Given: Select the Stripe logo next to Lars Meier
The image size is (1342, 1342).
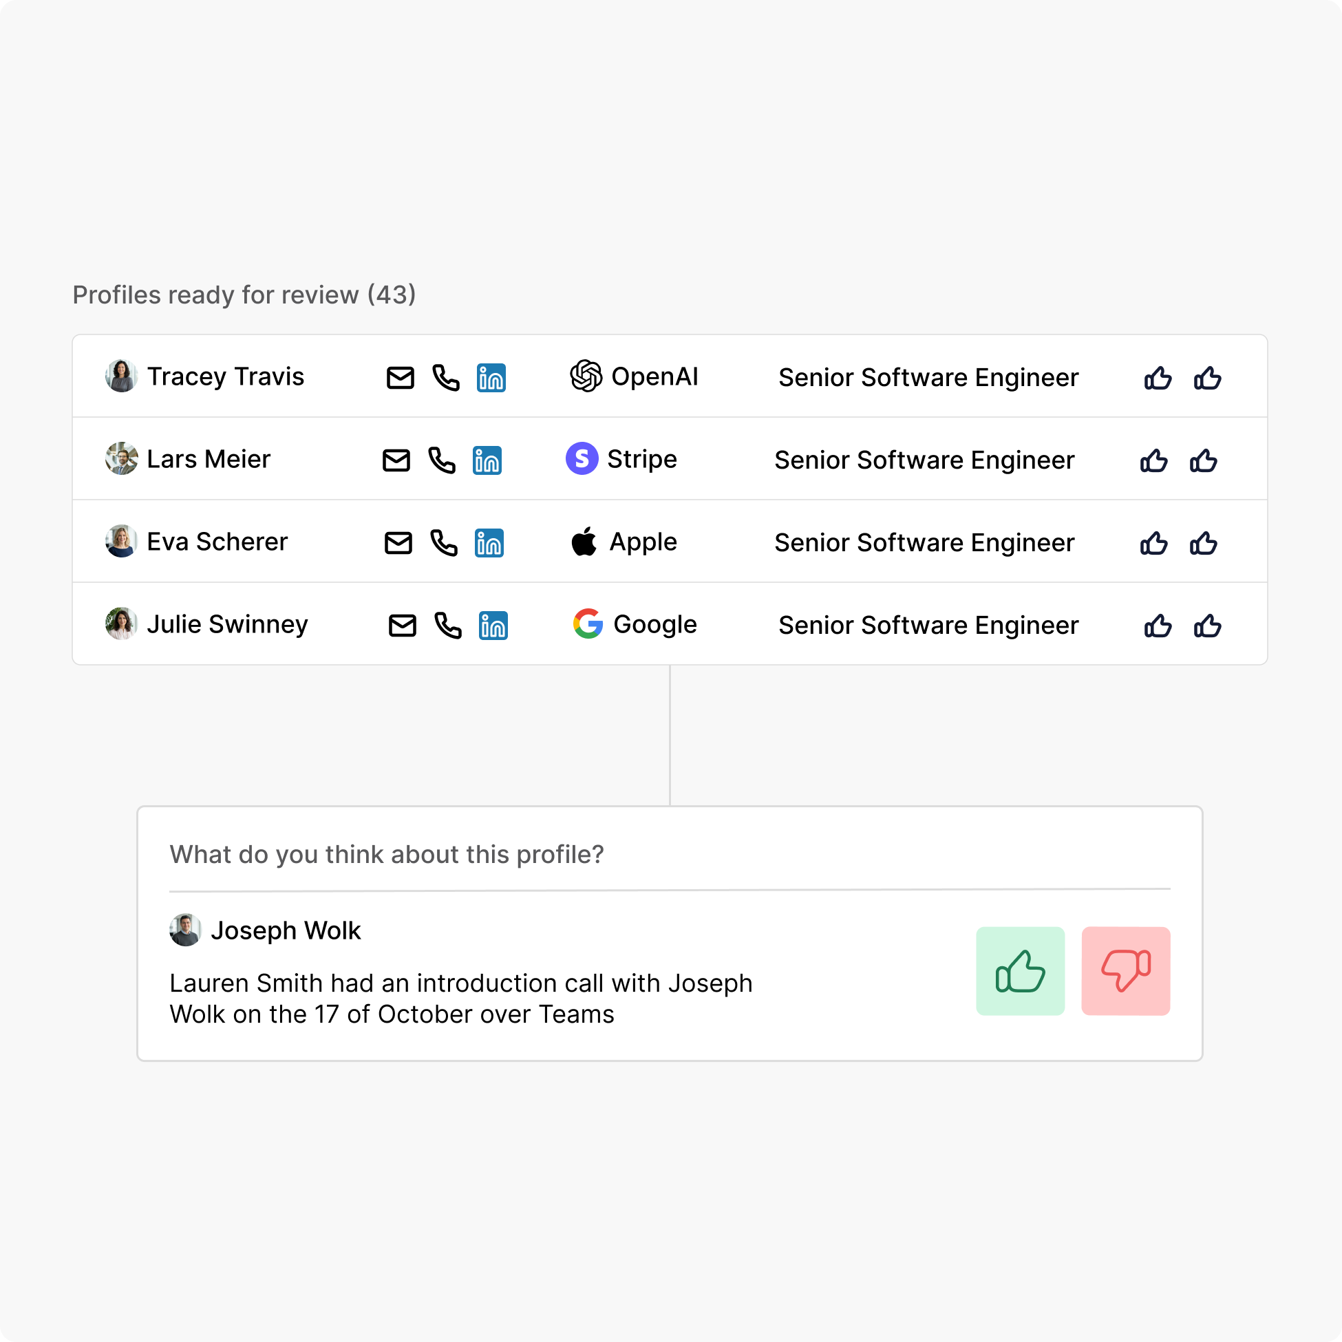Looking at the screenshot, I should (583, 459).
